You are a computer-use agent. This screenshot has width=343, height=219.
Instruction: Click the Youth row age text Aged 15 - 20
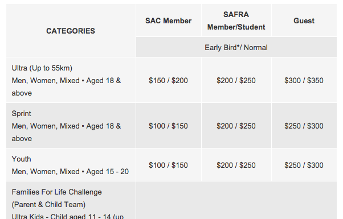pos(108,172)
